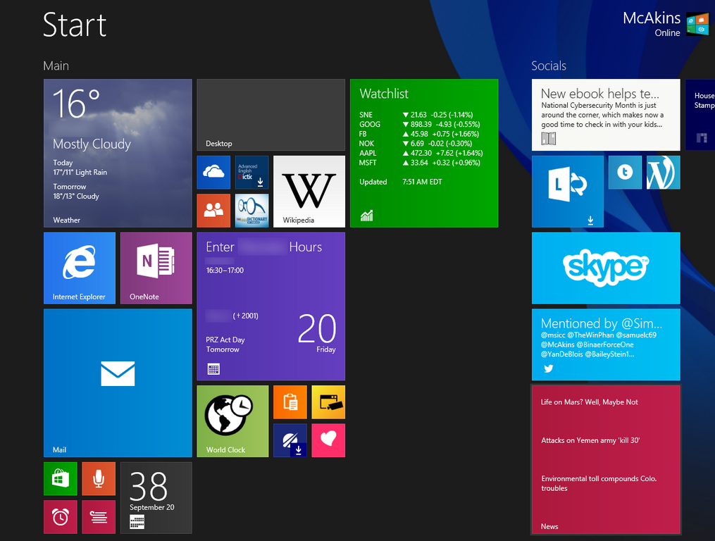Viewport: 715px width, 541px height.
Task: Launch the WordPress tile
Action: (x=664, y=173)
